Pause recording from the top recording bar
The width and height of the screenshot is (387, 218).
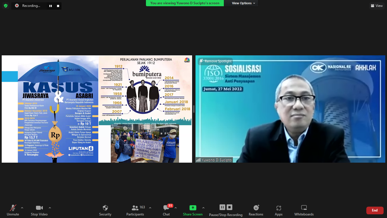coord(50,6)
